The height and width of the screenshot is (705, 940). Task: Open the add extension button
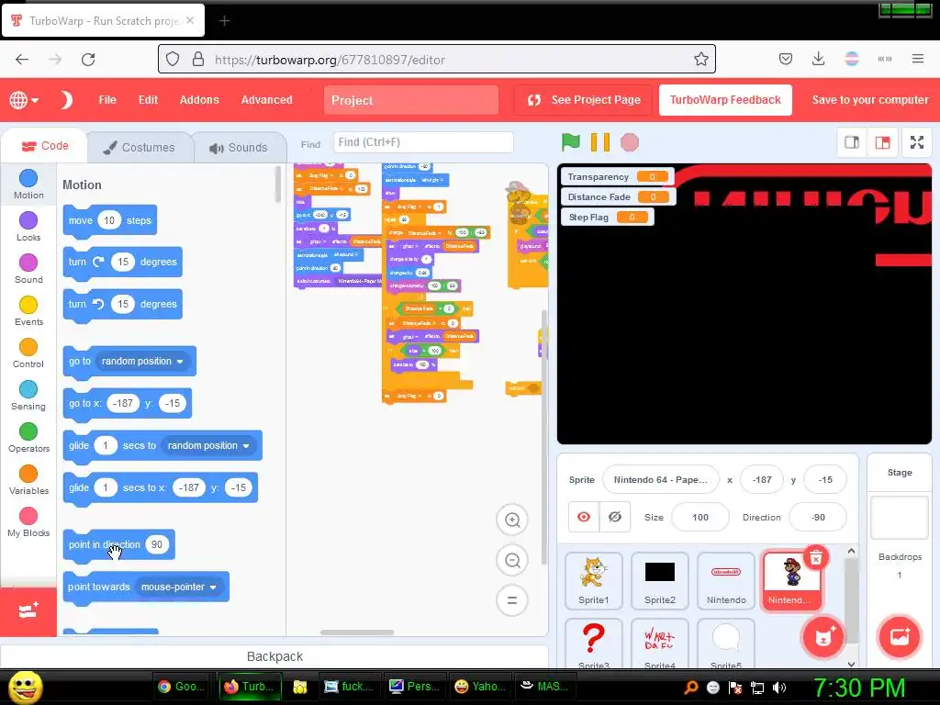coord(28,610)
